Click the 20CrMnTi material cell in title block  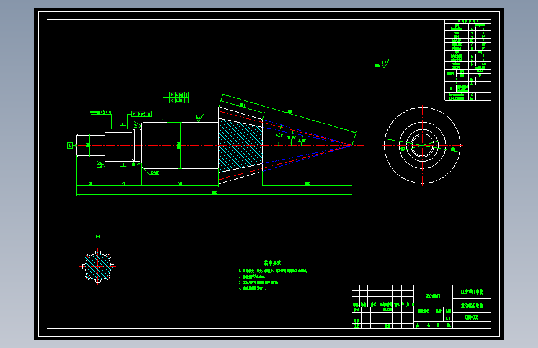[433, 296]
